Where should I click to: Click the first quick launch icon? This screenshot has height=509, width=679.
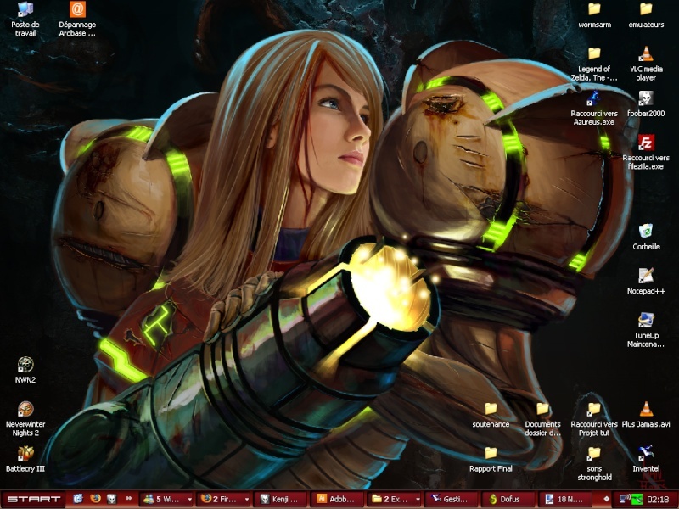pos(78,499)
